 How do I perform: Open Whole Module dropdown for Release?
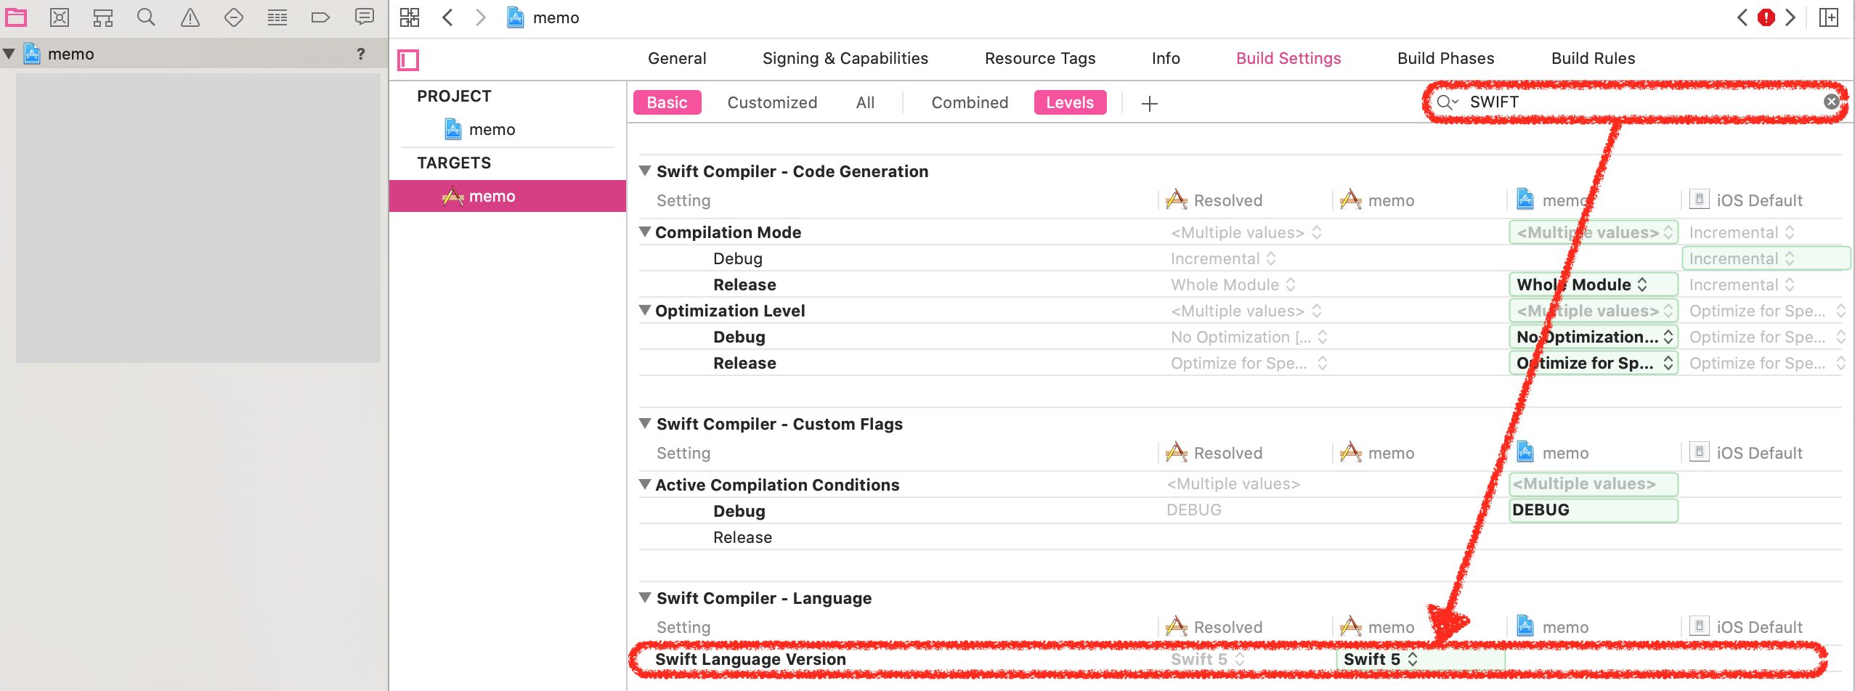point(1593,285)
